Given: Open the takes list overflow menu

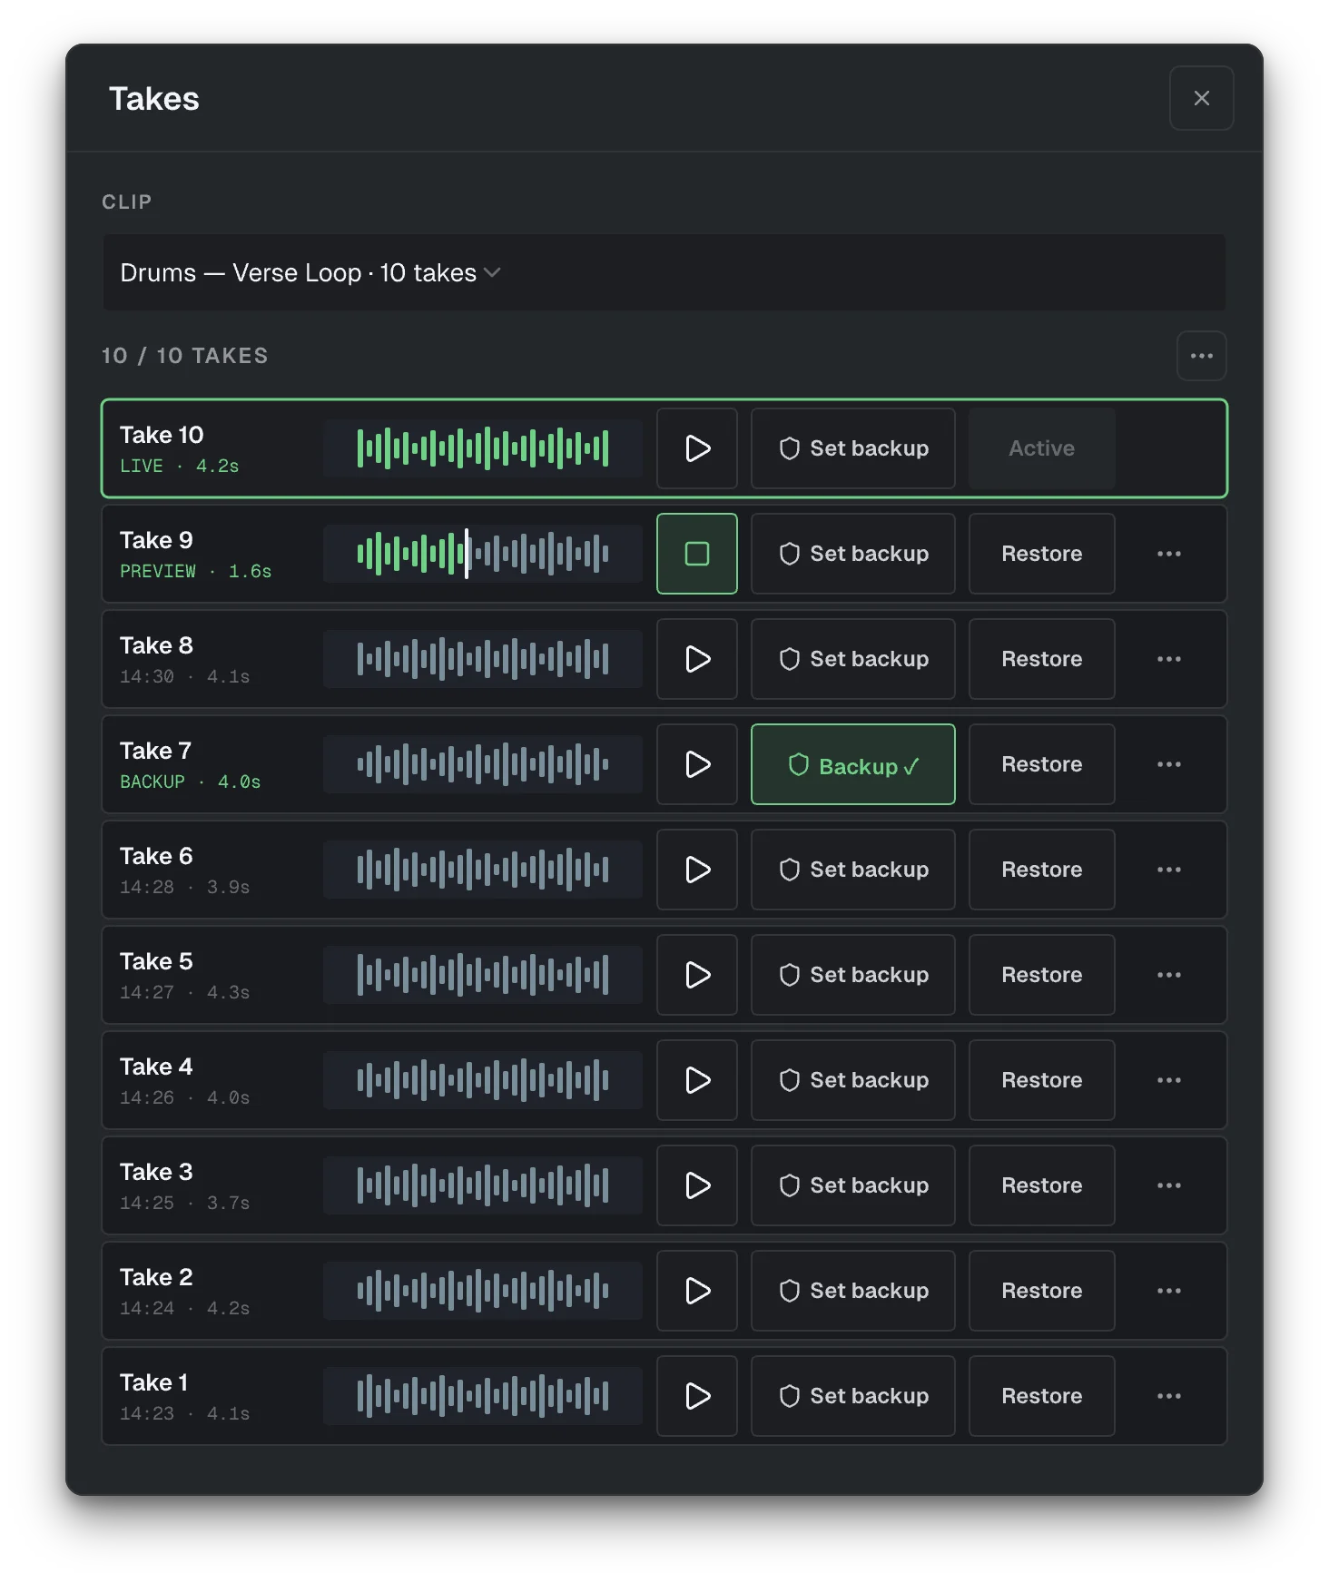Looking at the screenshot, I should click(x=1202, y=356).
